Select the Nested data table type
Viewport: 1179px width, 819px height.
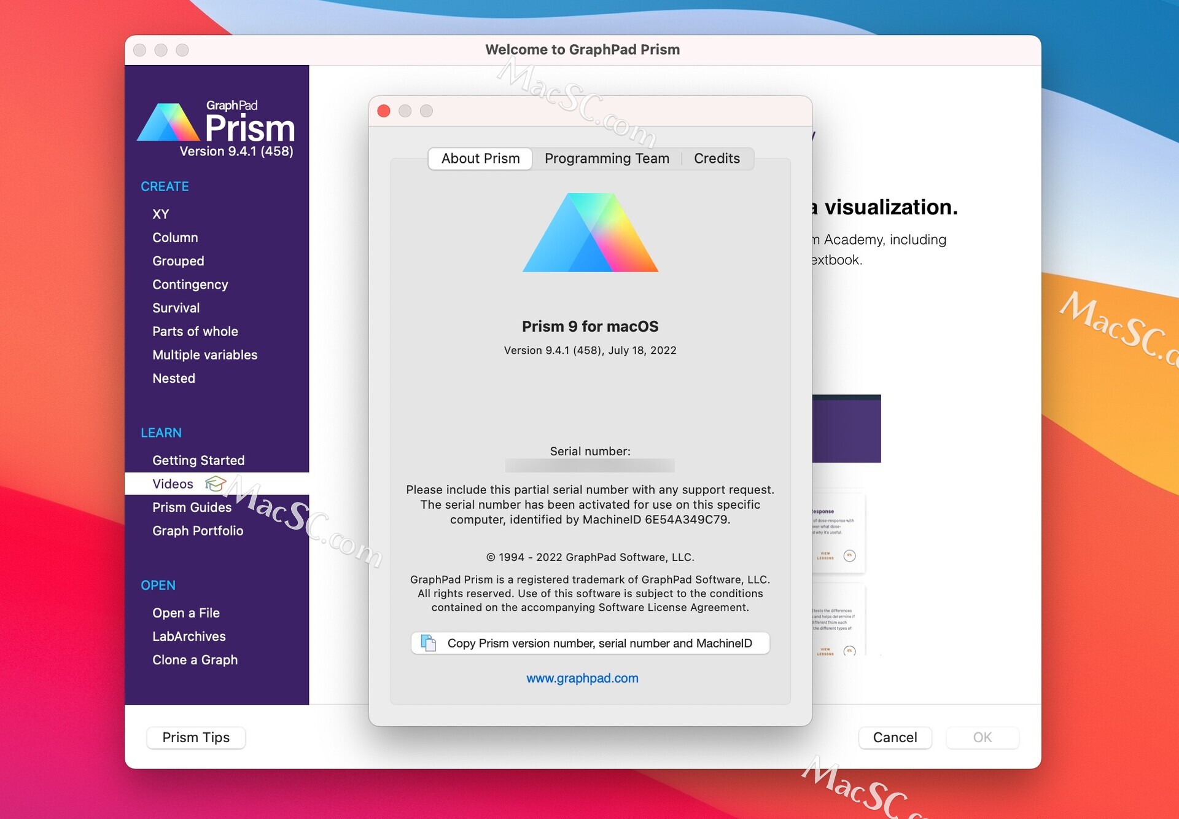point(174,378)
